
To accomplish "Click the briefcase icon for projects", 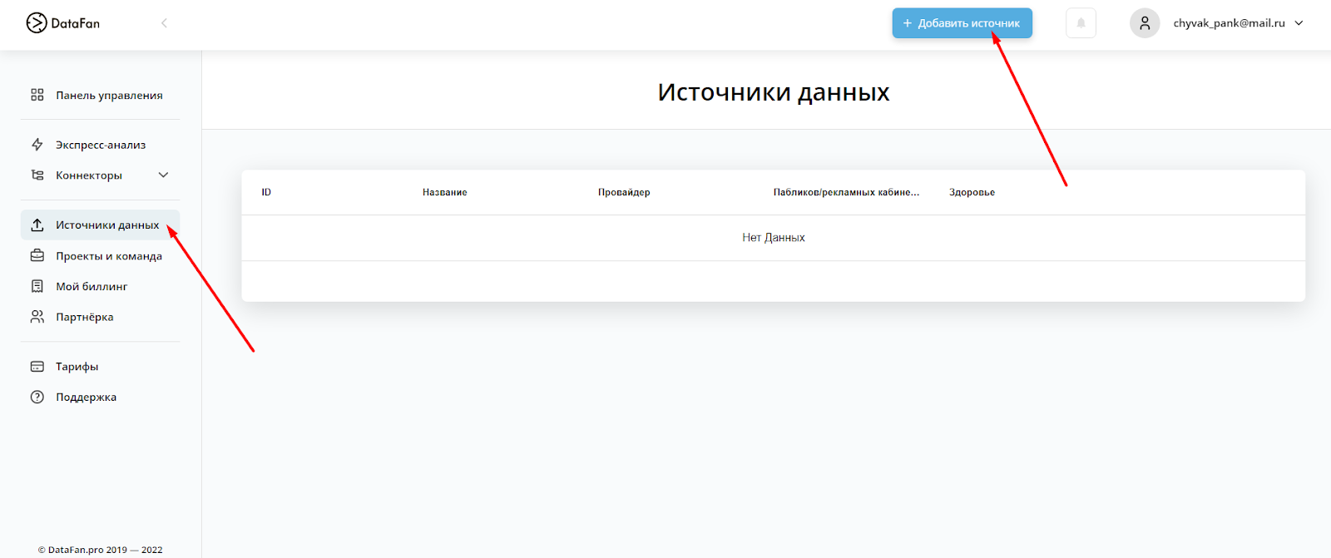I will click(x=37, y=256).
